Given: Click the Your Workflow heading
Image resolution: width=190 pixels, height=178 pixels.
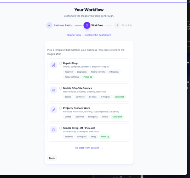Looking at the screenshot, I should [x=89, y=10].
